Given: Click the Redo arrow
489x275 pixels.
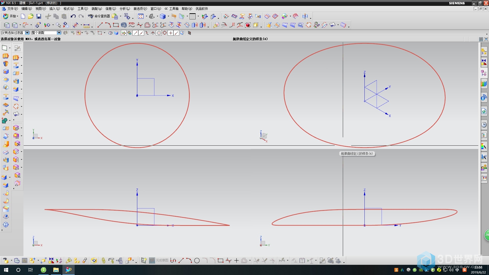Looking at the screenshot, I should coord(81,16).
